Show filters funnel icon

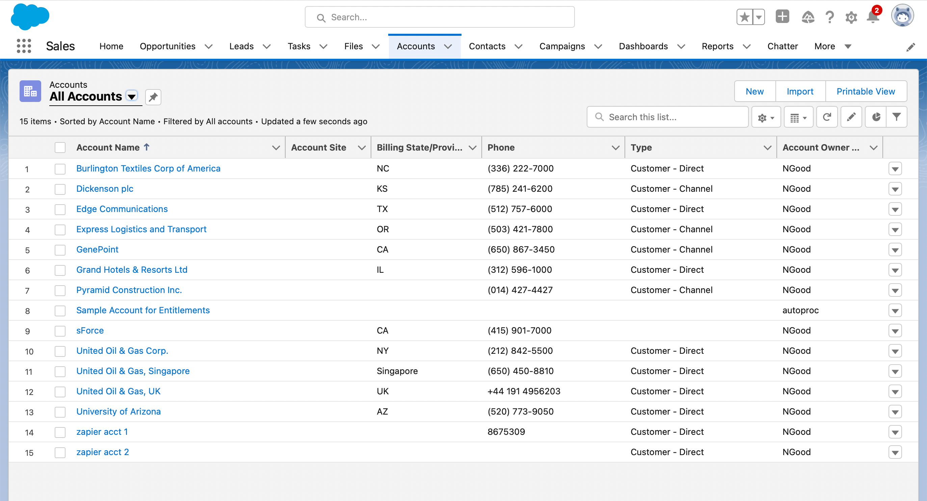[x=897, y=117]
